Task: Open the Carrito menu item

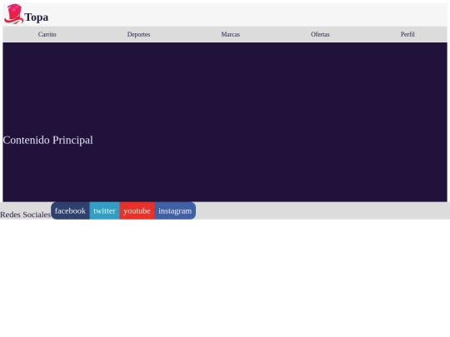Action: point(47,34)
